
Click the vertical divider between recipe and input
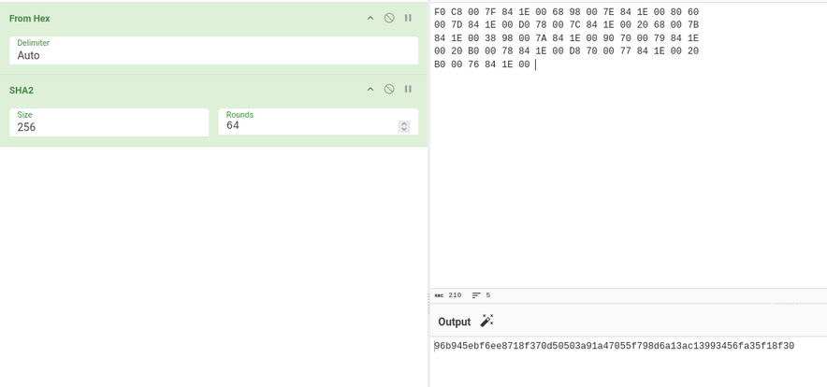coord(428,193)
